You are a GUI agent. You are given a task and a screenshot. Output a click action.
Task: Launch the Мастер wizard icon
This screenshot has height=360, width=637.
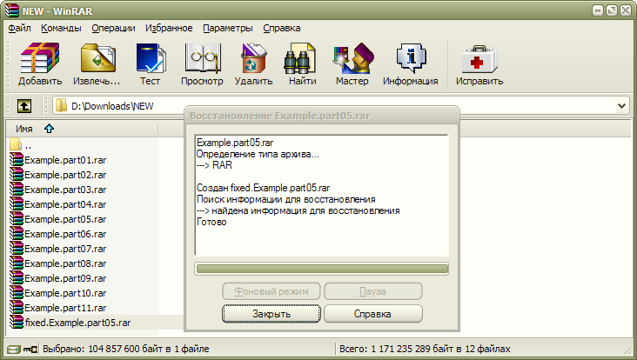click(353, 58)
